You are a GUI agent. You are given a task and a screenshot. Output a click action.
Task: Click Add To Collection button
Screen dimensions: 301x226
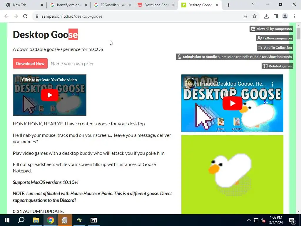pyautogui.click(x=275, y=47)
